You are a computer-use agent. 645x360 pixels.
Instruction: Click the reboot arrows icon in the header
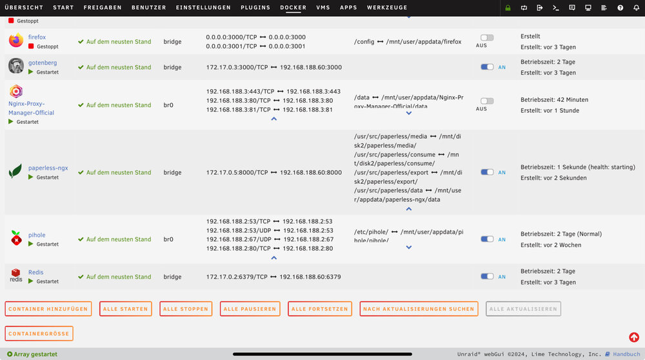[524, 8]
